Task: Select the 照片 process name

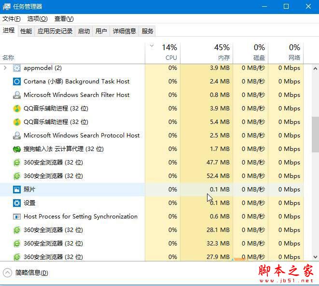Action: (x=29, y=190)
